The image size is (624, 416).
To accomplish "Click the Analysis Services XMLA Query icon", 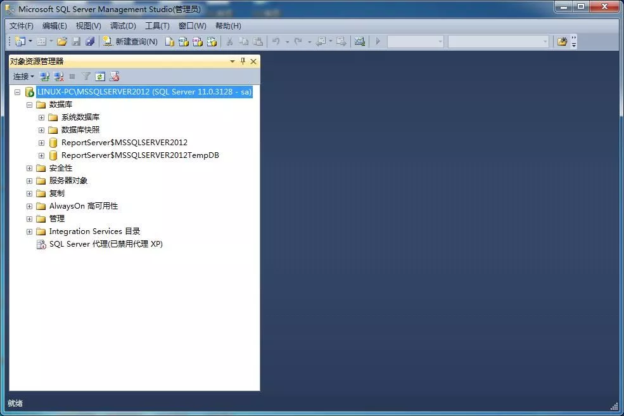I will click(212, 41).
